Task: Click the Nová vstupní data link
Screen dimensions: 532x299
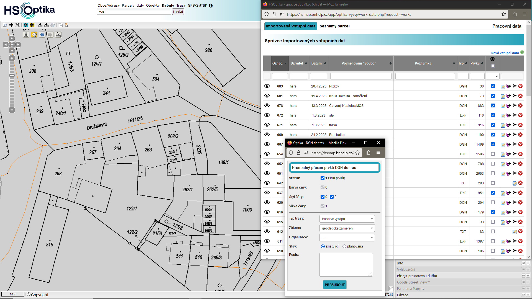Action: 505,53
